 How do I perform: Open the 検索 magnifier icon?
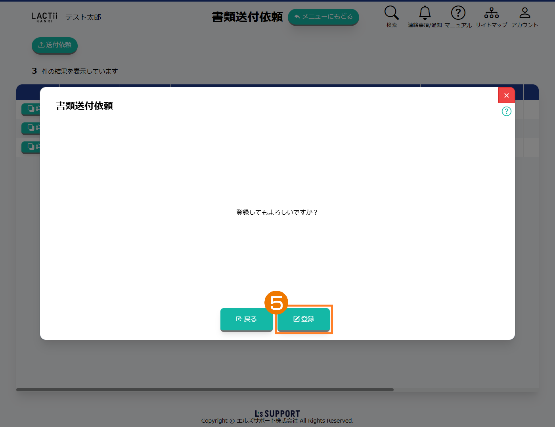click(x=391, y=13)
